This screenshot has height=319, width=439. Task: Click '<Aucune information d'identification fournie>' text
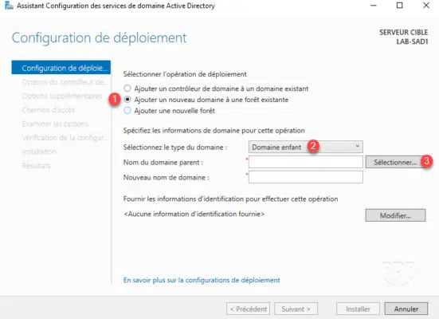(x=194, y=214)
